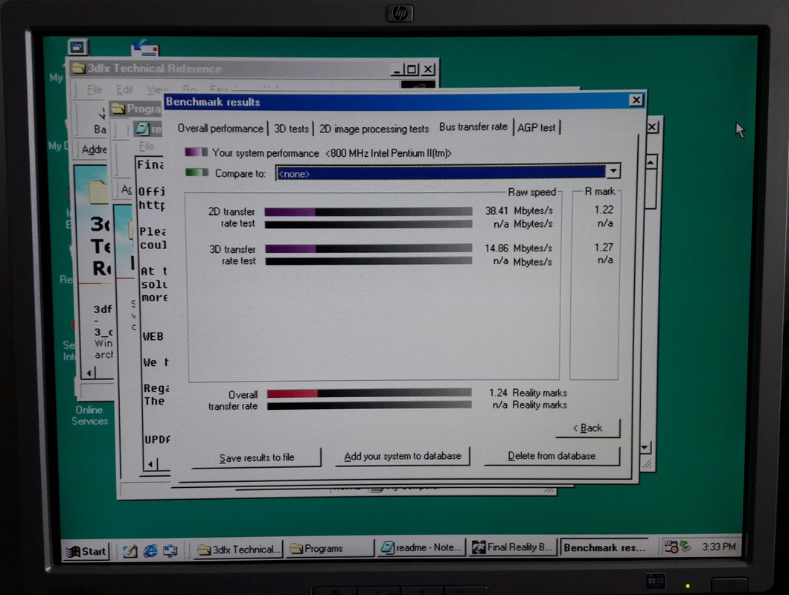Maximize the 3dfx Technical Reference window
Image resolution: width=789 pixels, height=595 pixels.
click(x=411, y=69)
